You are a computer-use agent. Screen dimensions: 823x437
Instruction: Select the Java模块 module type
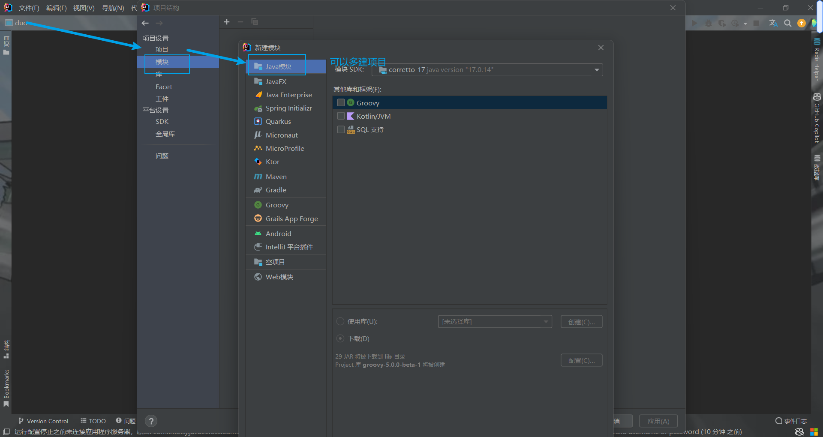click(286, 66)
